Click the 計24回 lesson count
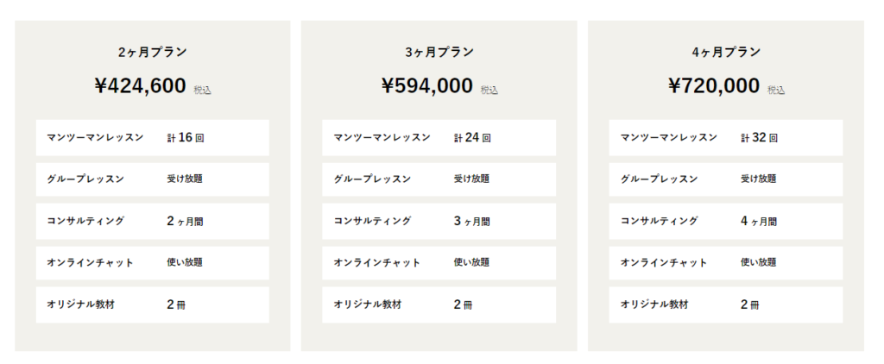The height and width of the screenshot is (364, 884). pos(472,137)
